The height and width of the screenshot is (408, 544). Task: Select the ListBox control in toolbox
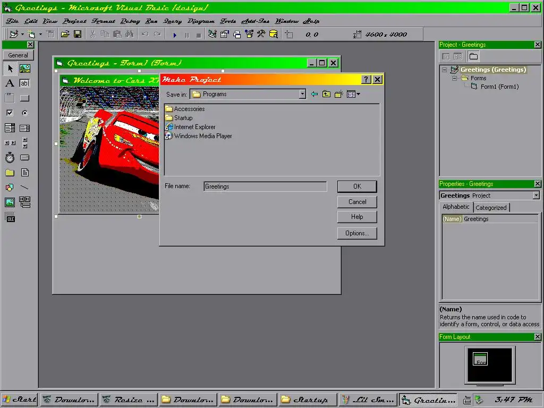click(24, 128)
